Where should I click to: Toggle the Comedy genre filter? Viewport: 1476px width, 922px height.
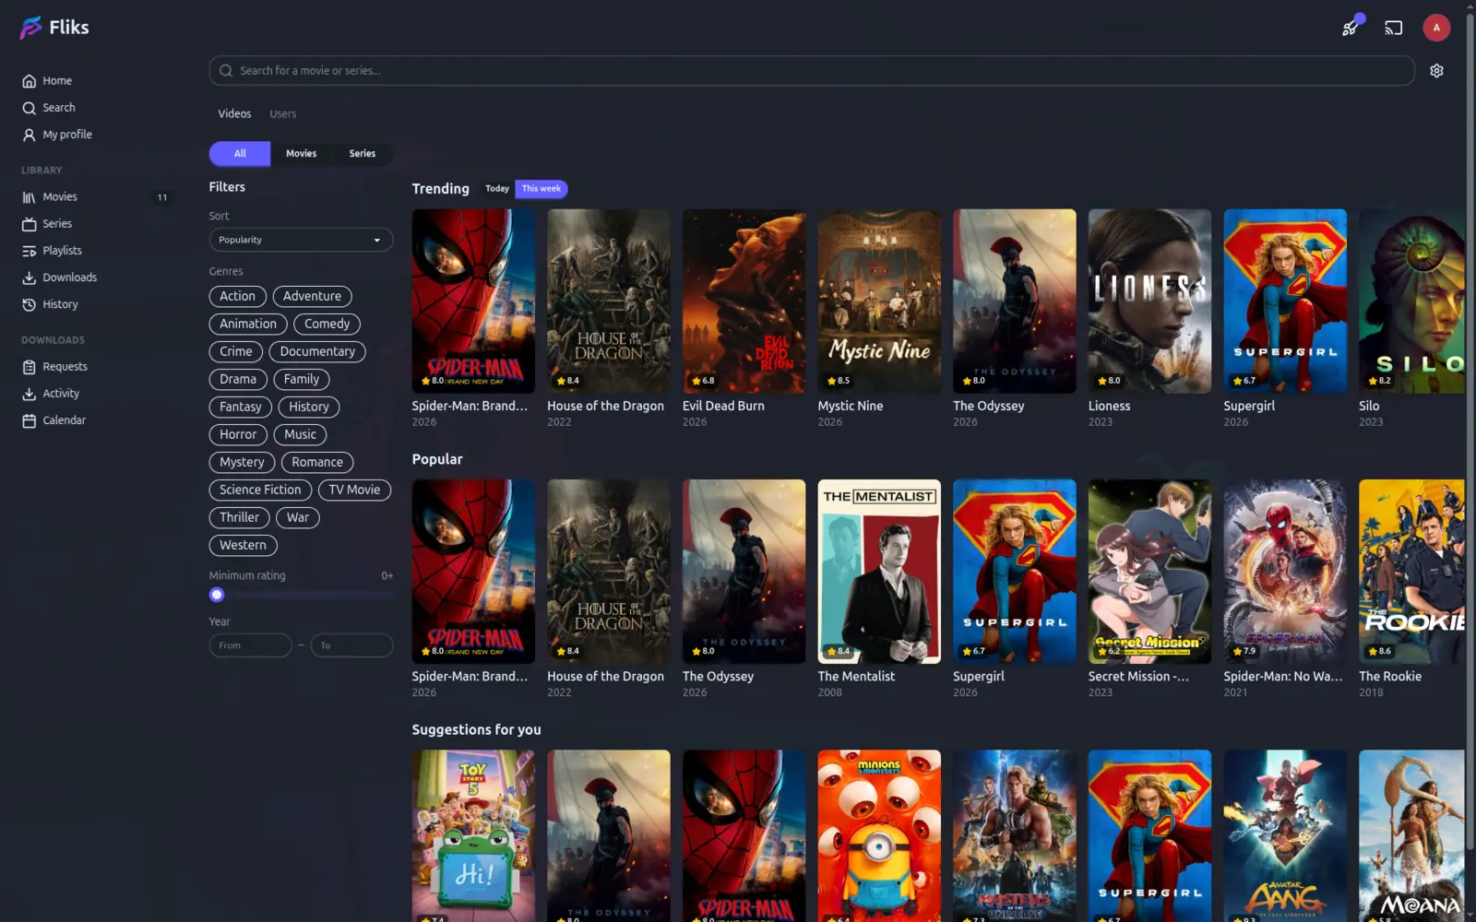click(327, 324)
